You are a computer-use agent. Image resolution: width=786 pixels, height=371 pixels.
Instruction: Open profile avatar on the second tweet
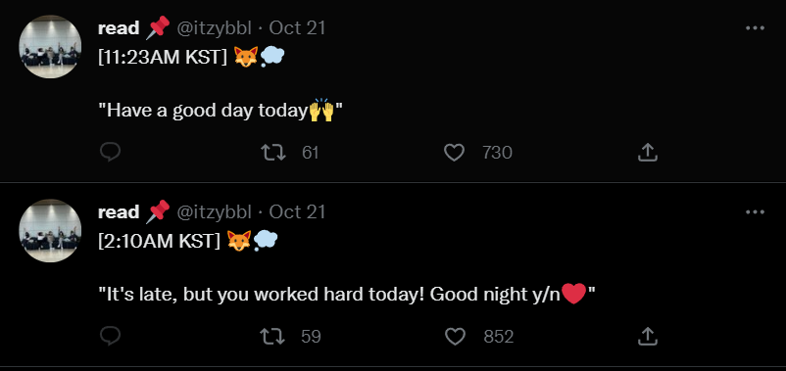tap(50, 231)
